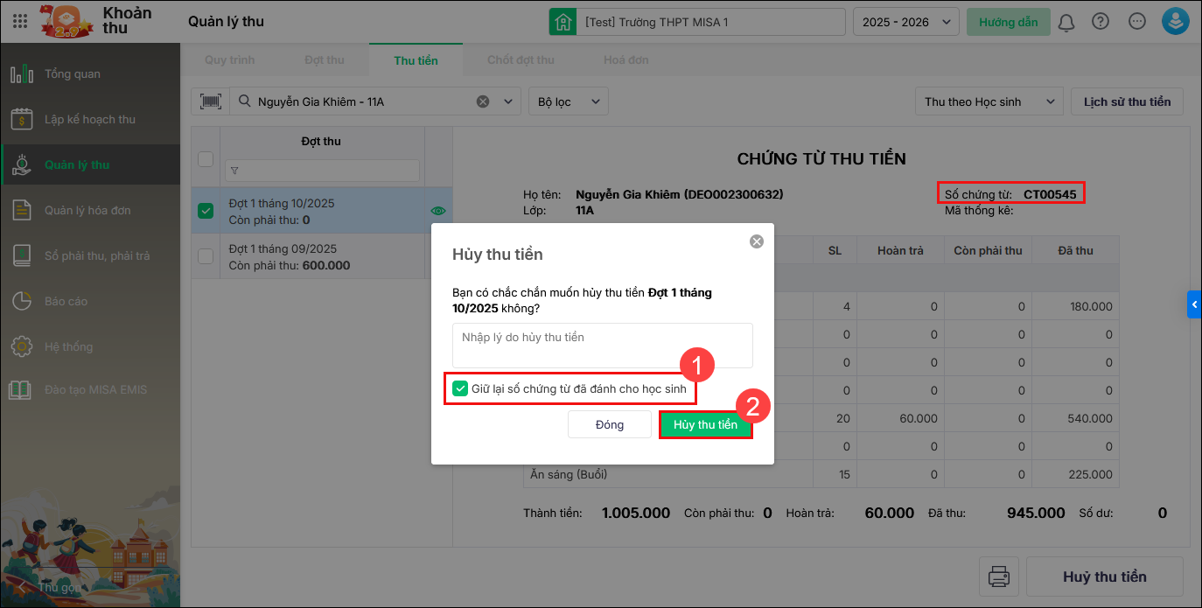Open the more options ellipsis icon

pos(1137,22)
